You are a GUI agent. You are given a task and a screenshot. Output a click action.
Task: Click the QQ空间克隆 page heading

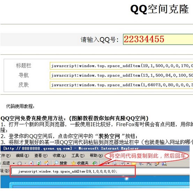tap(159, 9)
